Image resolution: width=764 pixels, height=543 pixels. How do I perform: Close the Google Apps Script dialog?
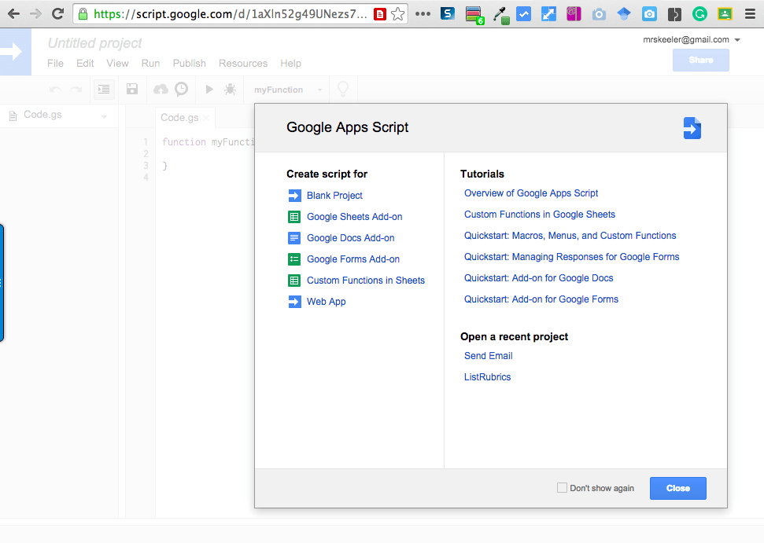[677, 488]
